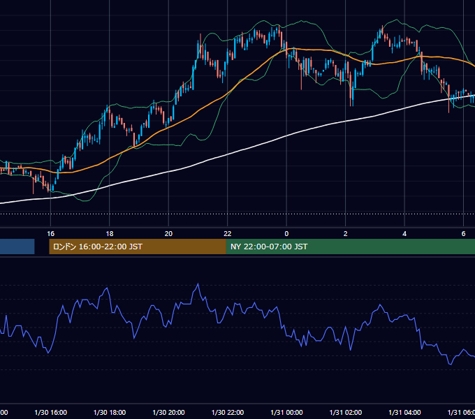475x419 pixels.
Task: Click the 1/30 20:00 time label
Action: coord(168,412)
